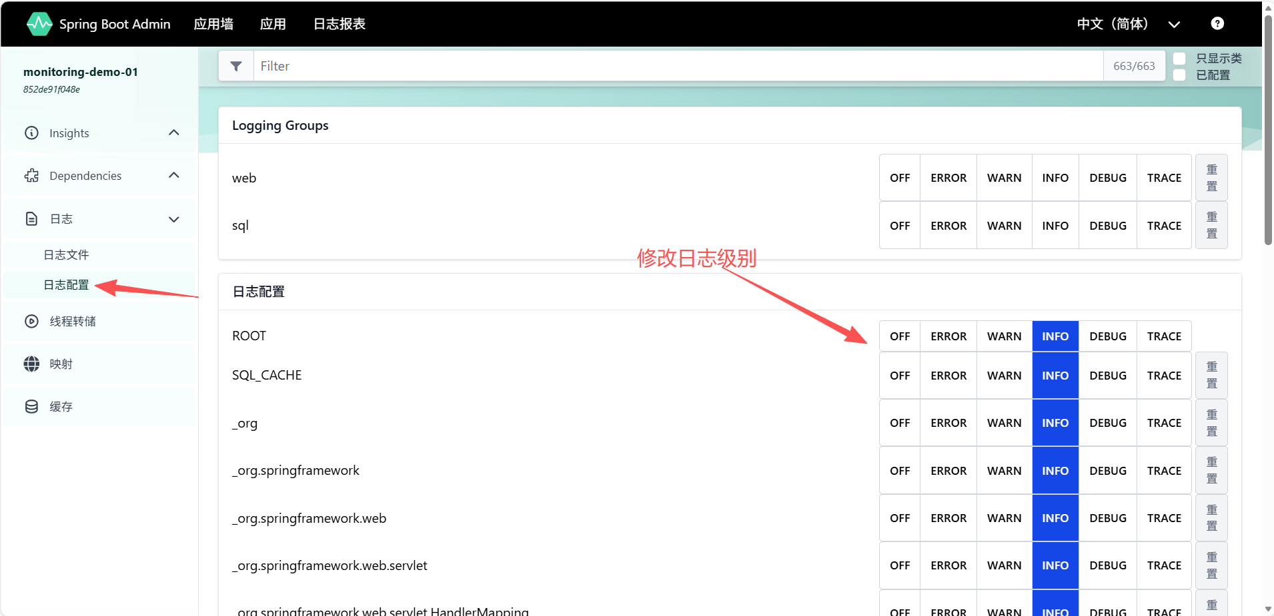Set web logging group to INFO

(1055, 178)
